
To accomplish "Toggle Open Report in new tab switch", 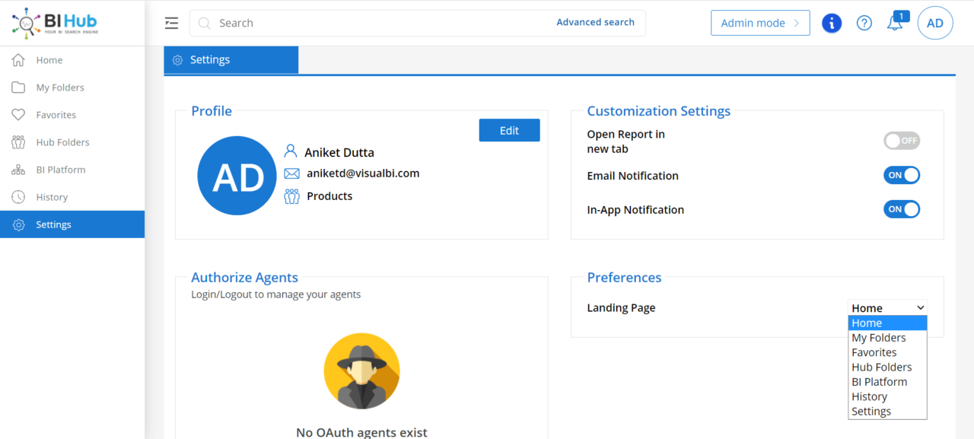I will click(902, 141).
